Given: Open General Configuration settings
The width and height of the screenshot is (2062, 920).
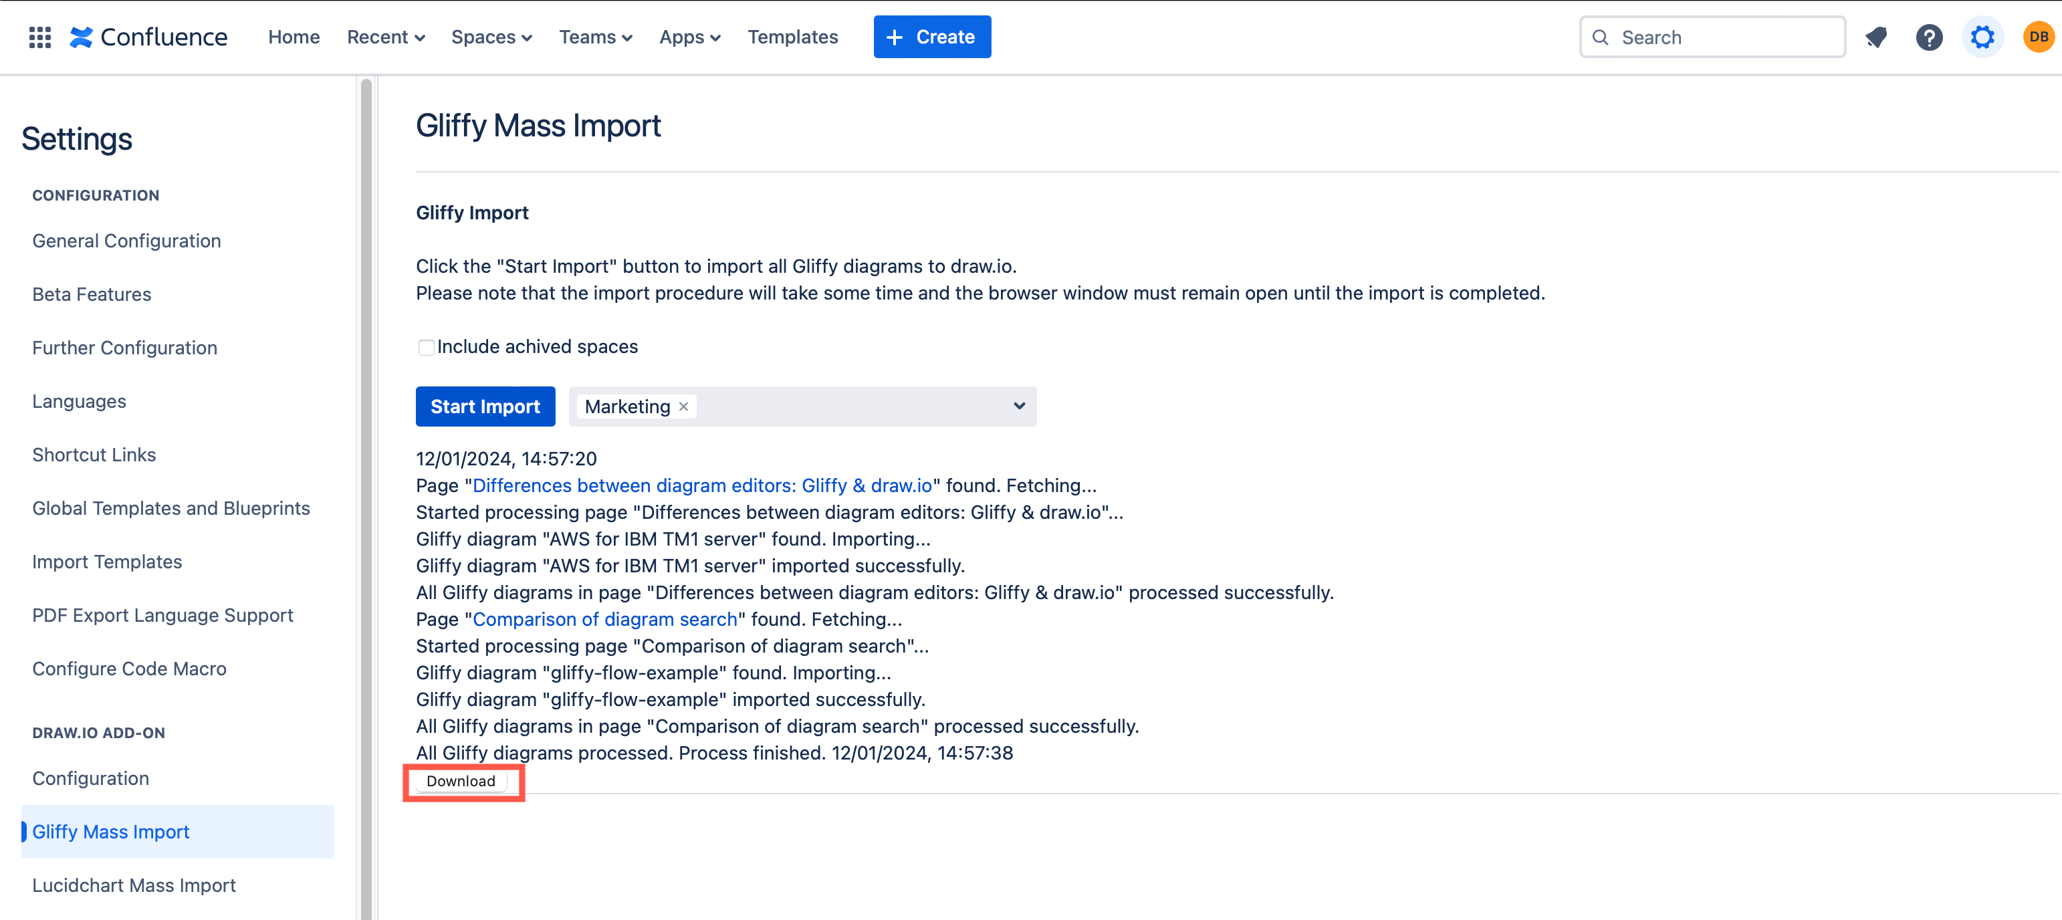Looking at the screenshot, I should tap(126, 241).
